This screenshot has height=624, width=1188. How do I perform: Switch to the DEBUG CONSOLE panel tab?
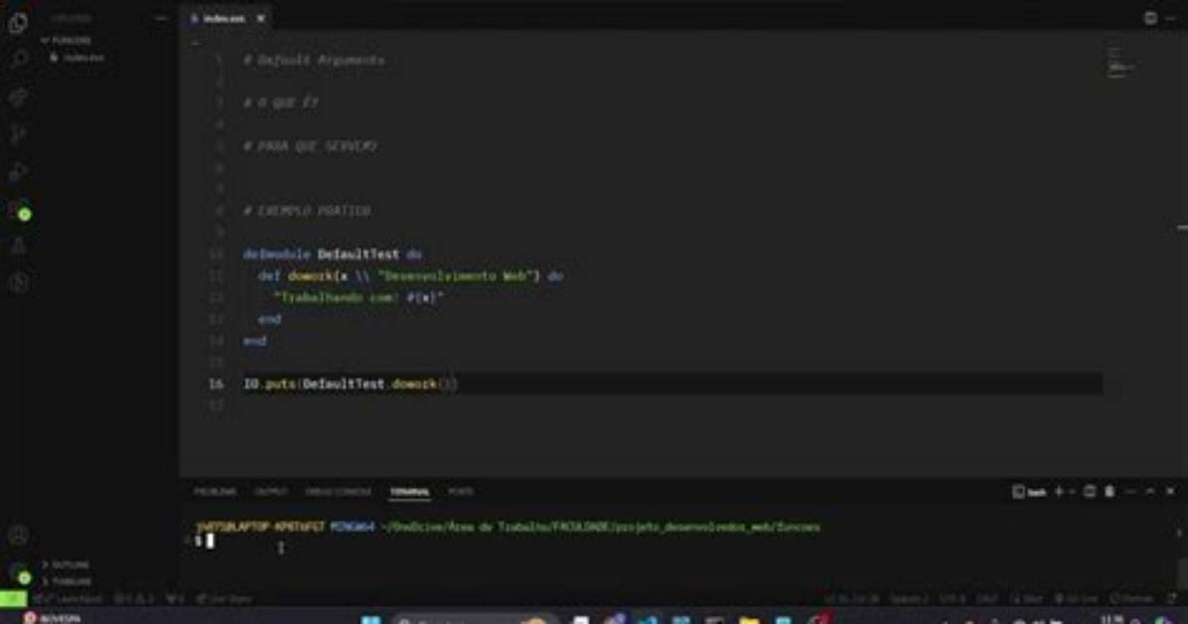pyautogui.click(x=338, y=492)
